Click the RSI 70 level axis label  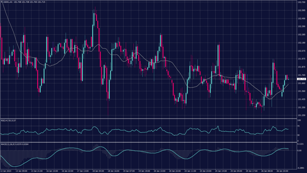[298, 126]
